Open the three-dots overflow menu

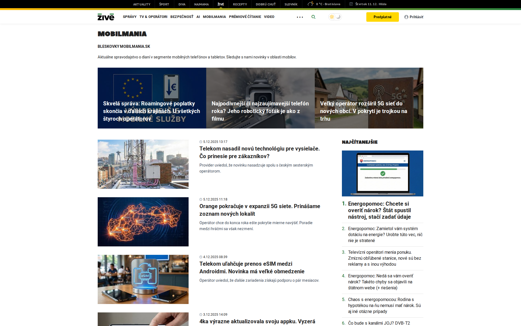point(300,17)
